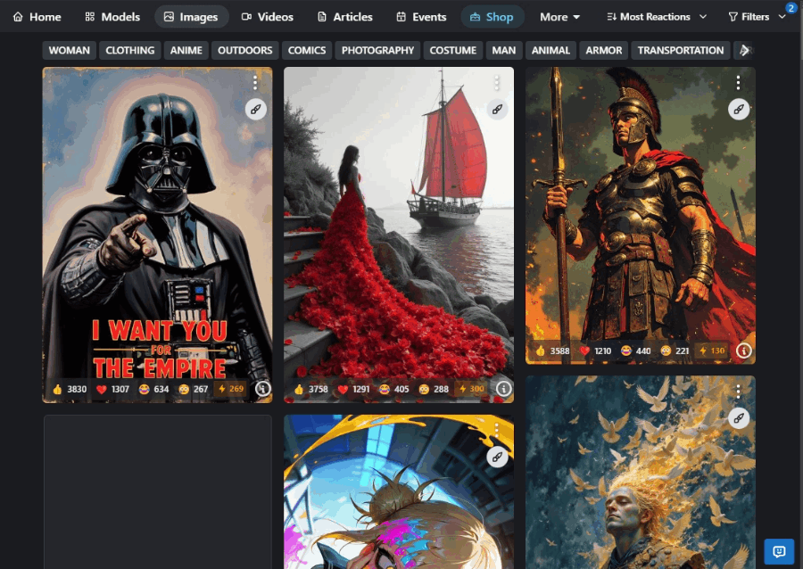Open the feedback chat button
This screenshot has width=803, height=569.
779,551
